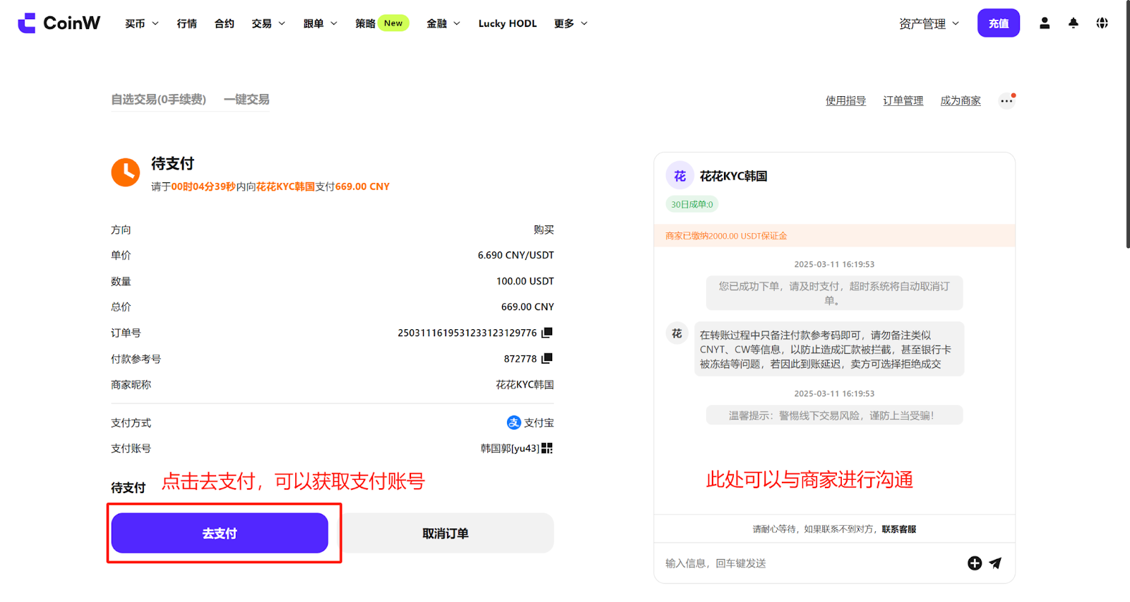Click the orange pending clock icon
This screenshot has width=1130, height=602.
[x=126, y=172]
